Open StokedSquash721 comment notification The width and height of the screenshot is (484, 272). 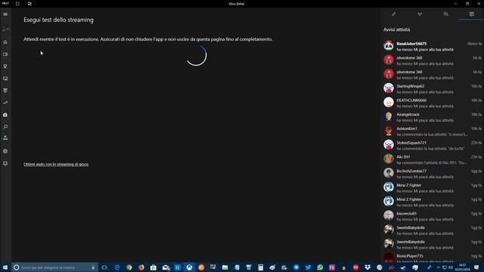coord(432,146)
